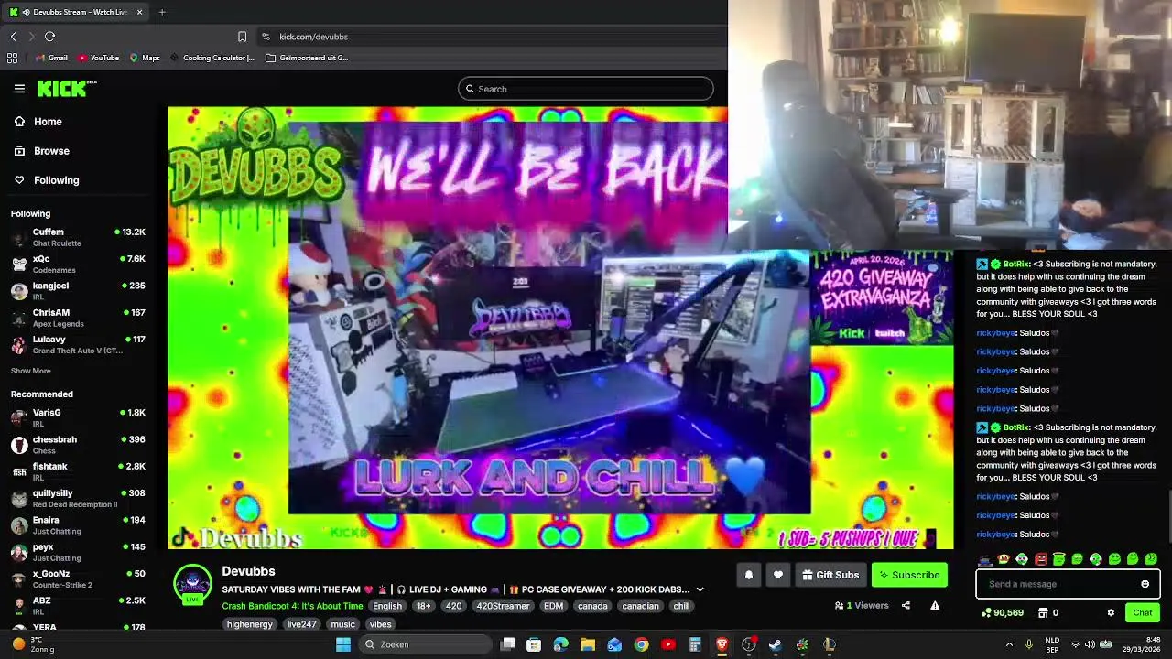Open the Gmail bookmark
Image resolution: width=1172 pixels, height=659 pixels.
click(51, 58)
